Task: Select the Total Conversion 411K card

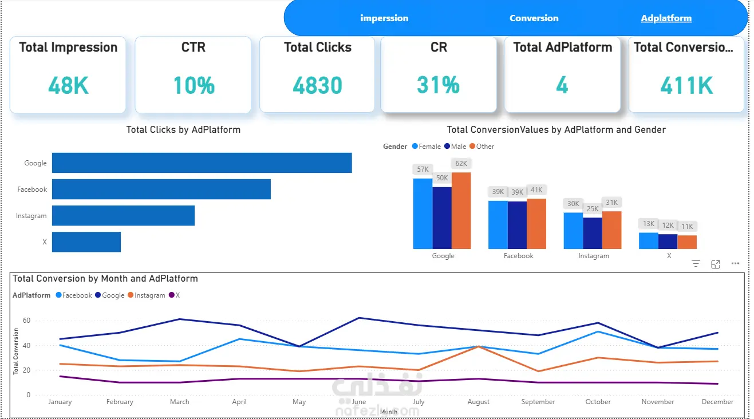Action: click(x=686, y=75)
